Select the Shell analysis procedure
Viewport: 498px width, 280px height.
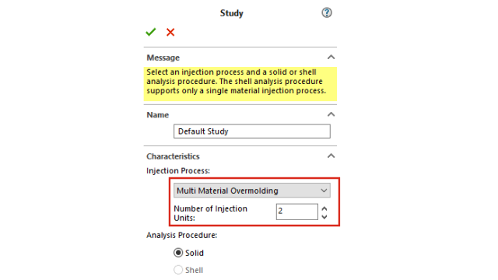[178, 270]
